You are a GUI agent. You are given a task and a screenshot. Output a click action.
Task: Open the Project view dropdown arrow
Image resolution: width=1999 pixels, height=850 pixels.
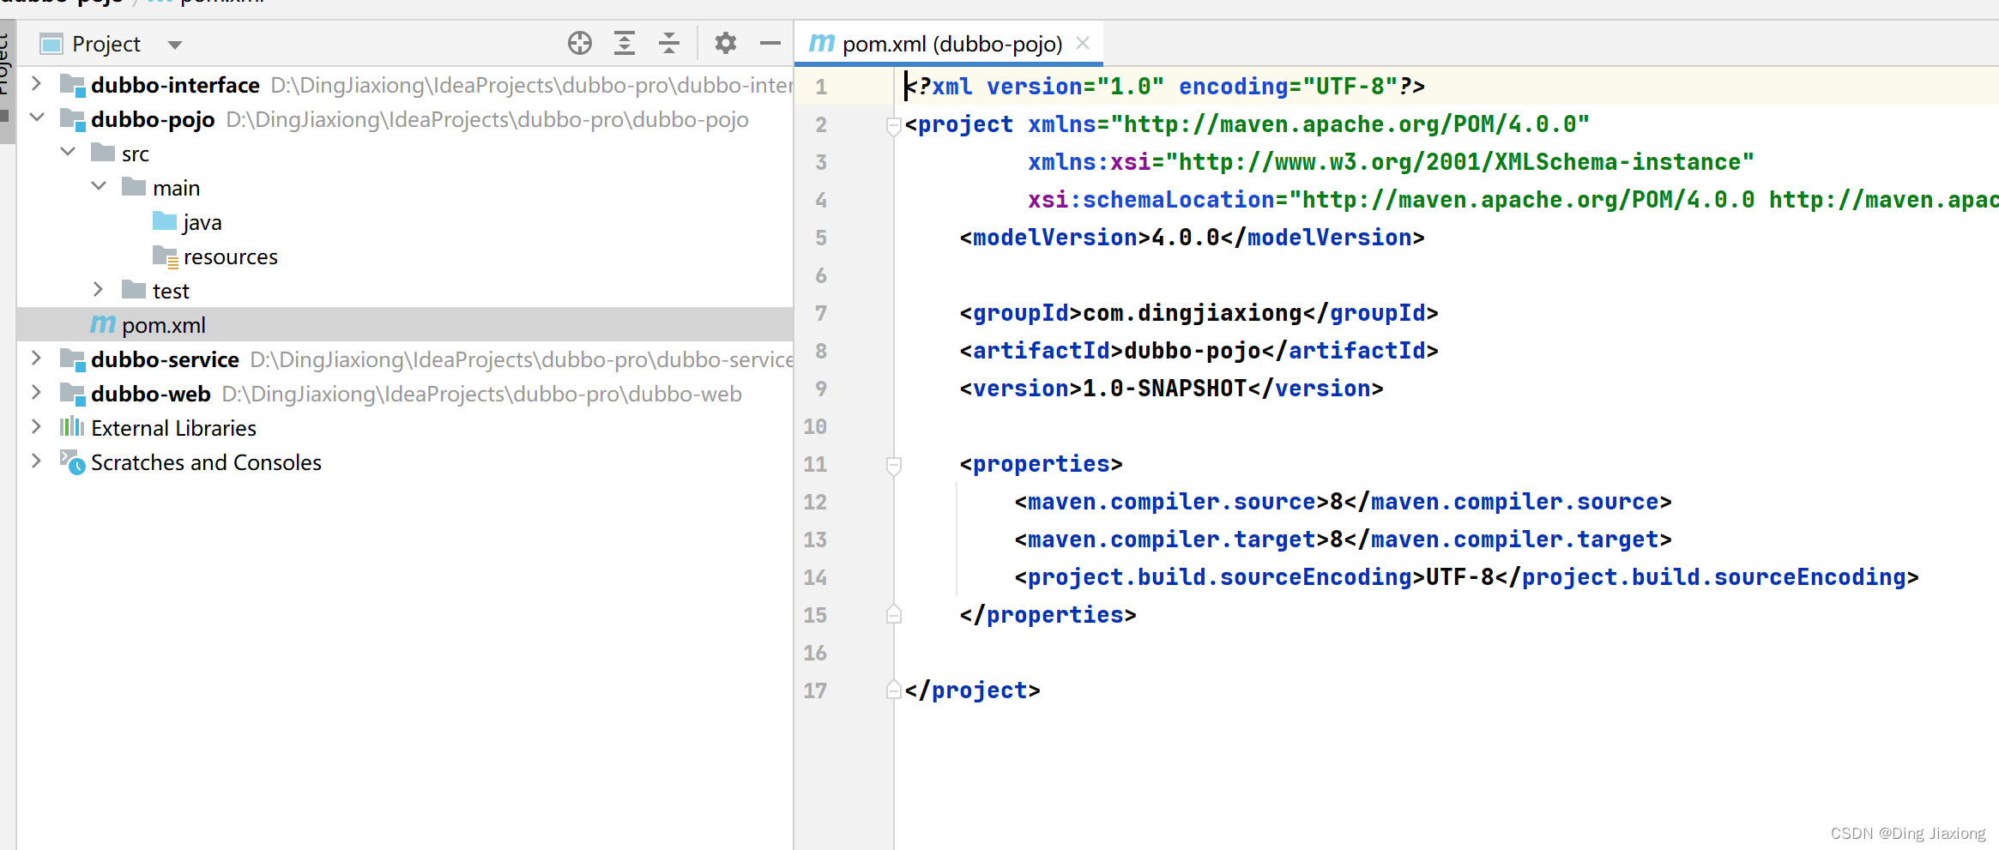click(175, 45)
